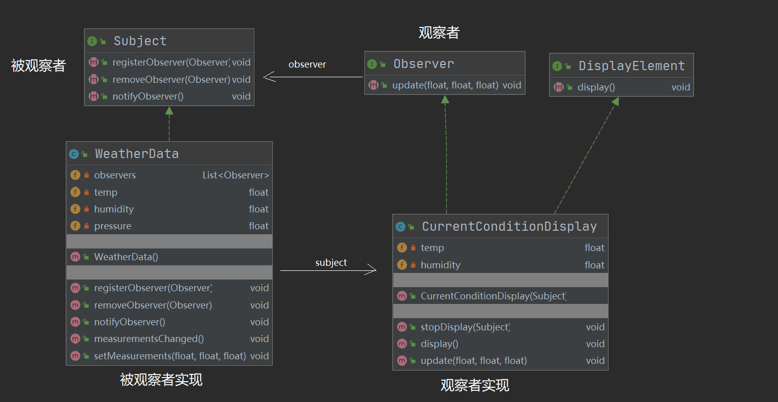The height and width of the screenshot is (402, 778).
Task: Click the interface icon beside Subject title
Action: pyautogui.click(x=92, y=41)
